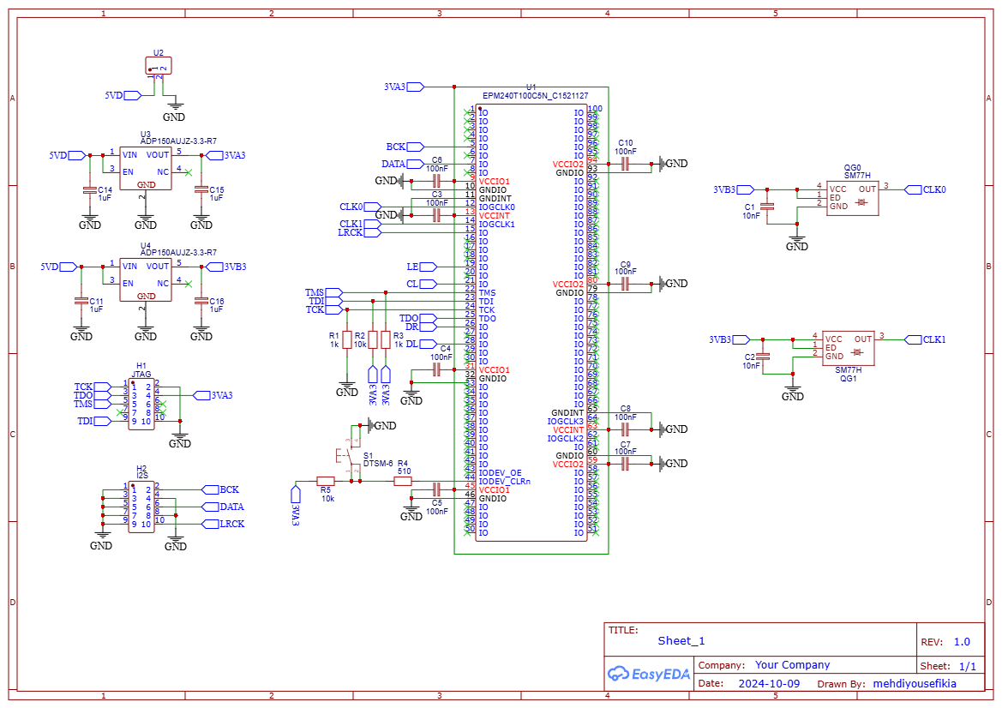Pick the C6 100nF capacitor symbol
This screenshot has width=1002, height=708.
(437, 182)
